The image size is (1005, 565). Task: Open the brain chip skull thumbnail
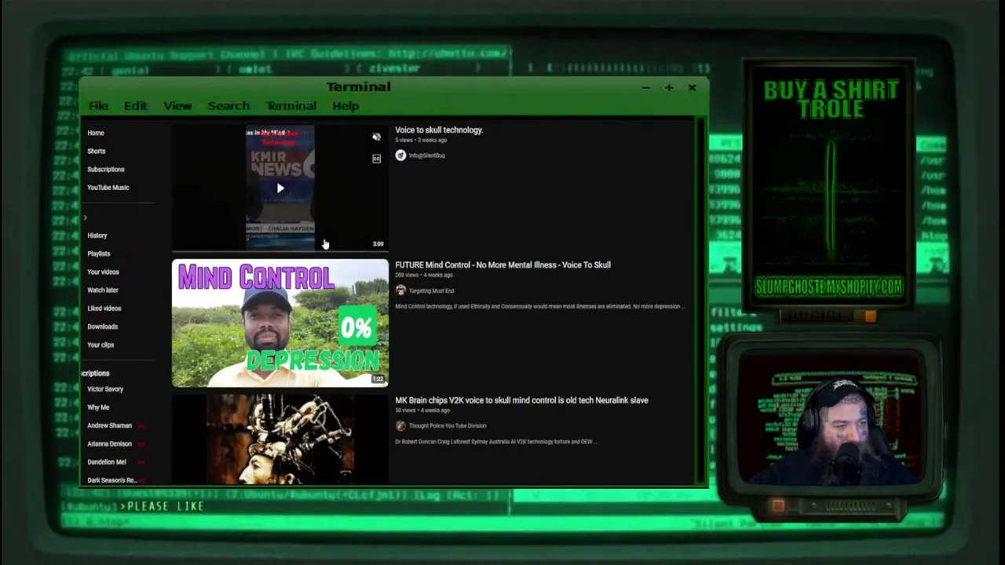(x=280, y=439)
